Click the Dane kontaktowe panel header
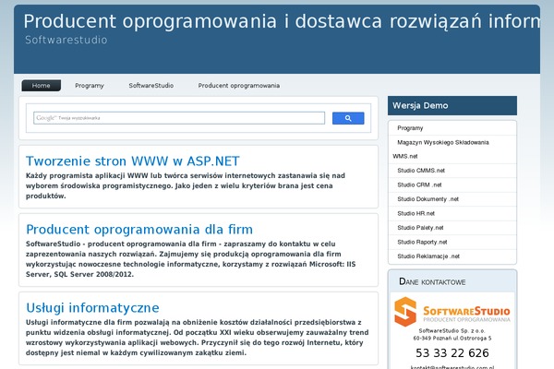 (452, 281)
